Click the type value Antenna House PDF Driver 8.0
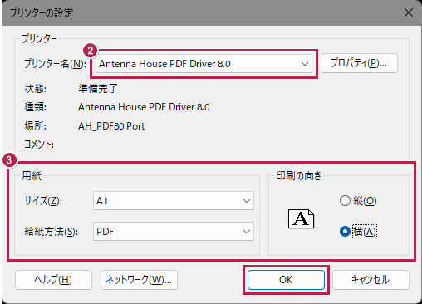 coord(144,107)
